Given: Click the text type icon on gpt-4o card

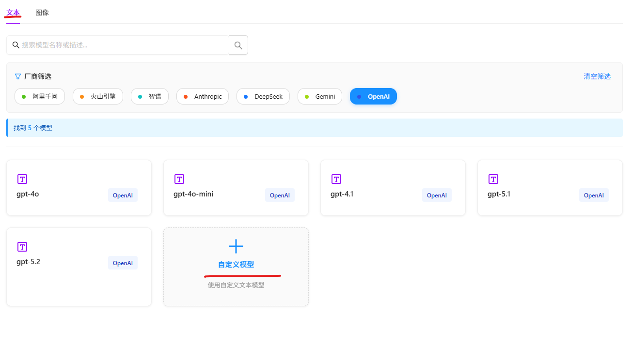Looking at the screenshot, I should [22, 179].
